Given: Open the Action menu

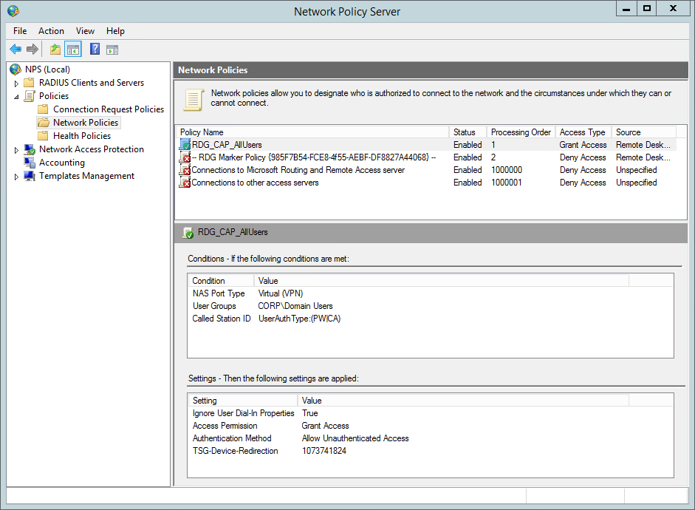Looking at the screenshot, I should coord(51,30).
